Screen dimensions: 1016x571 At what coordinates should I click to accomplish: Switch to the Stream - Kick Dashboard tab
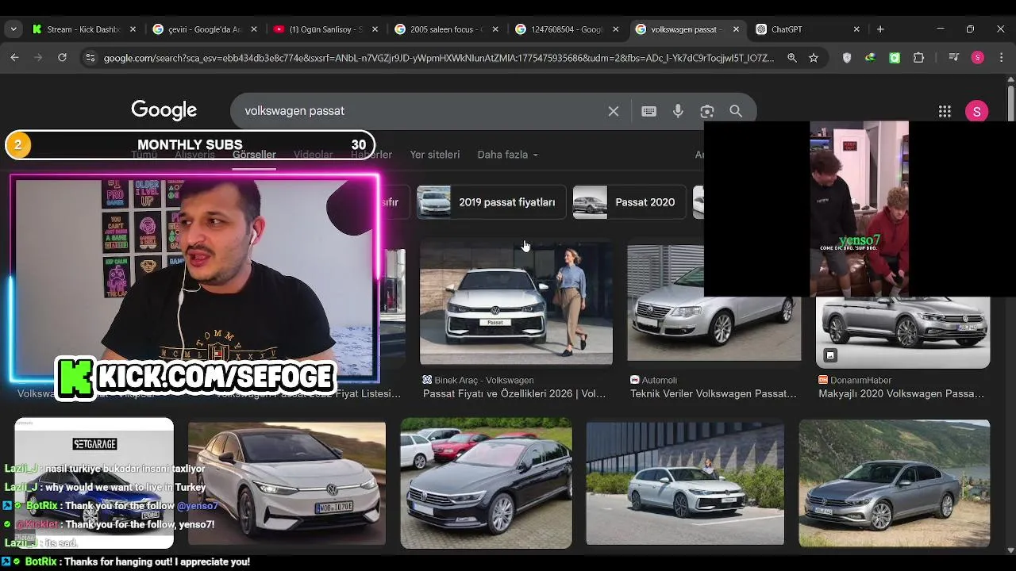pos(85,29)
